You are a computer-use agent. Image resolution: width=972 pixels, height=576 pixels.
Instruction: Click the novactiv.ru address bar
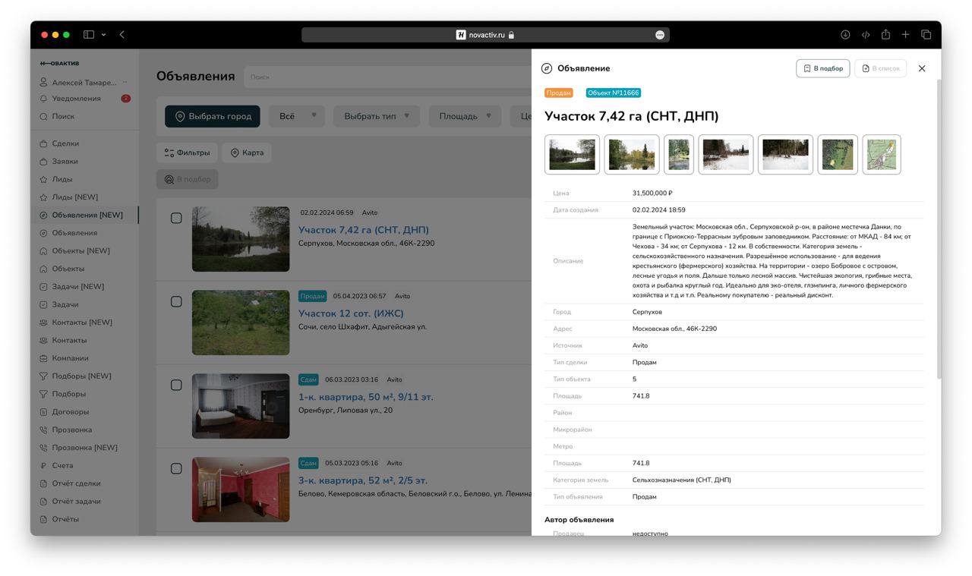(485, 35)
